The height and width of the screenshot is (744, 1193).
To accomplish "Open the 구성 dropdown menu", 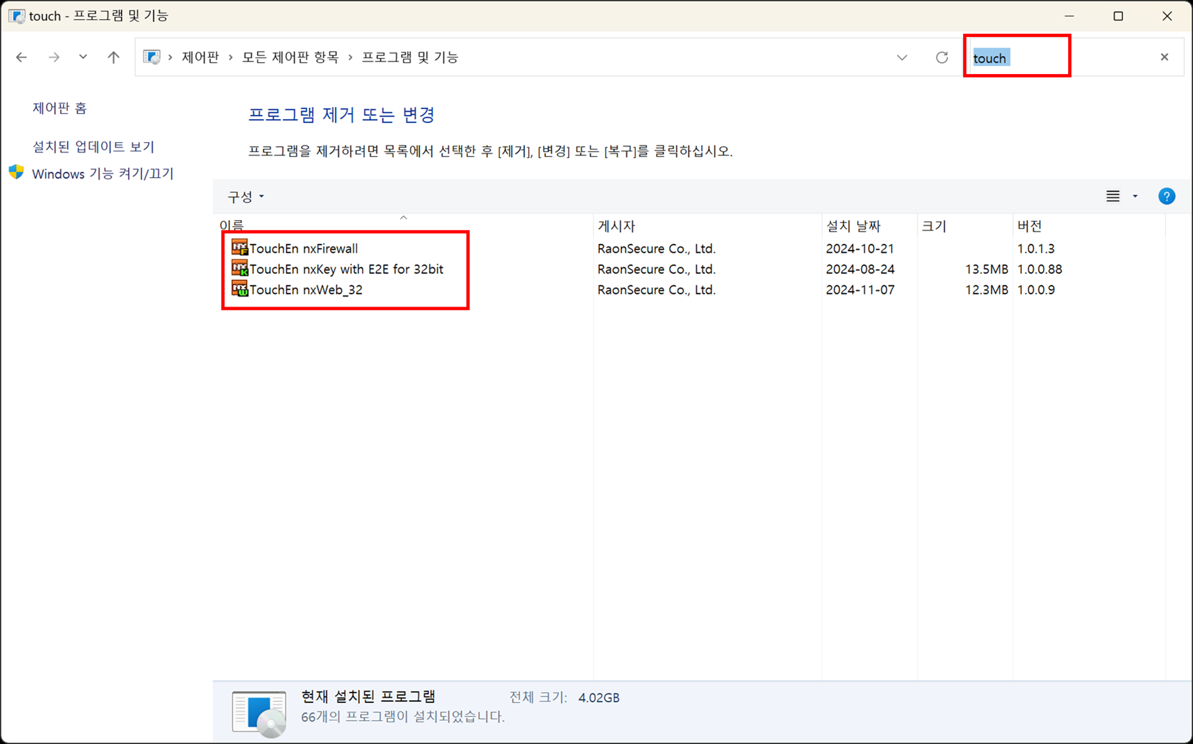I will [246, 196].
